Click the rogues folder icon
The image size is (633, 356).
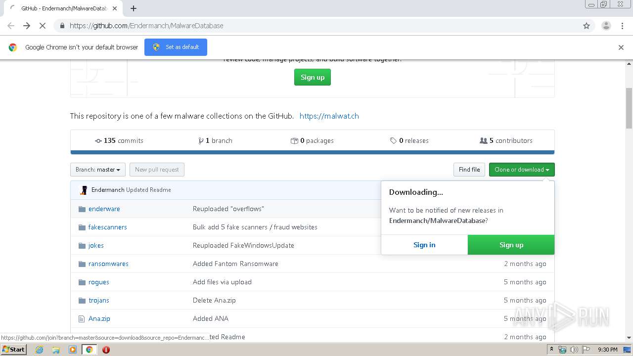[x=82, y=282]
